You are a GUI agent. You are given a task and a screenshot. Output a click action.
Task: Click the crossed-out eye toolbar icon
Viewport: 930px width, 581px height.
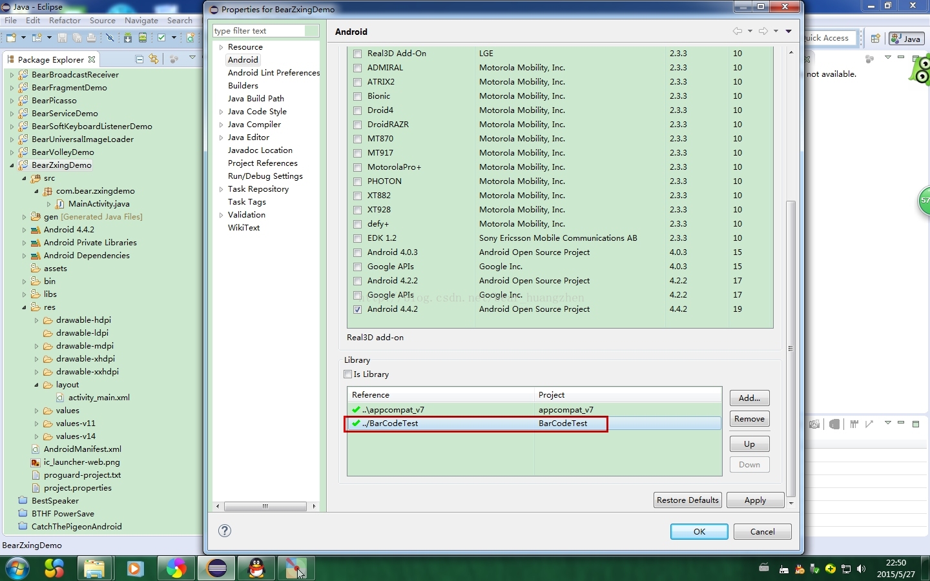pos(110,38)
